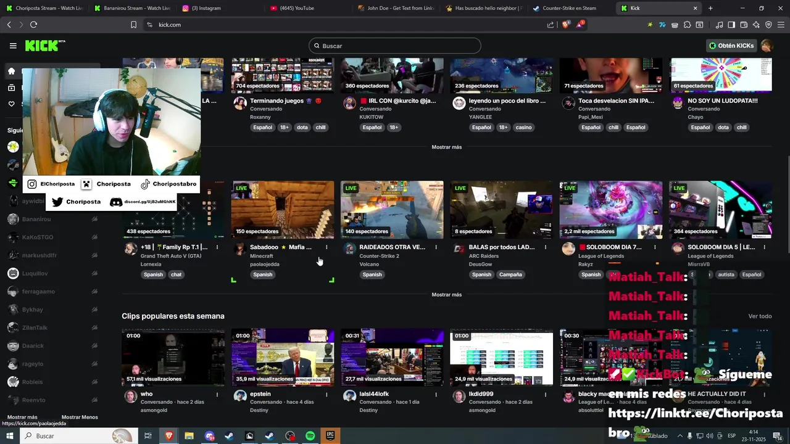Image resolution: width=790 pixels, height=444 pixels.
Task: Share this page via toolbar icon
Action: click(551, 25)
